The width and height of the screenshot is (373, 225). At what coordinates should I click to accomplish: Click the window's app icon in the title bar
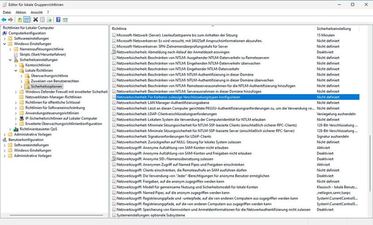[x=5, y=5]
